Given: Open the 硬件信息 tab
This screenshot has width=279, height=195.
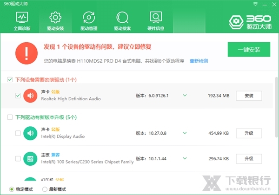Looking at the screenshot, I should point(156,21).
